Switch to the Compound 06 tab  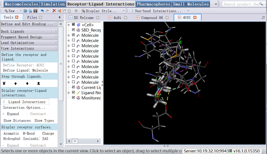[152, 18]
